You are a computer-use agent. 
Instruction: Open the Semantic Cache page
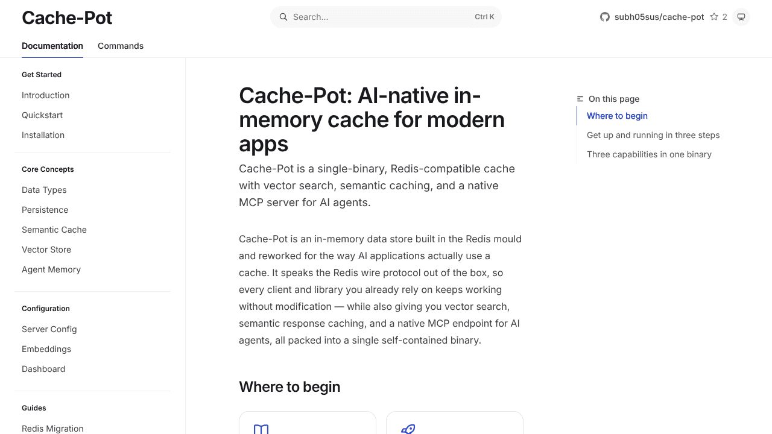tap(54, 230)
